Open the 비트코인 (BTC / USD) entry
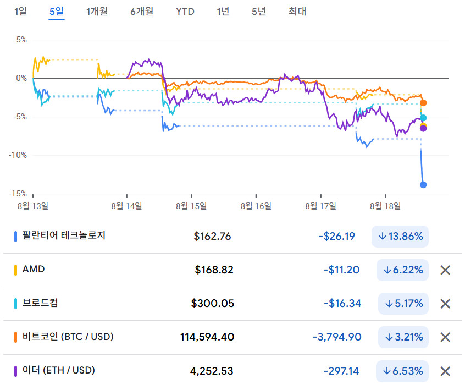The image size is (465, 384). click(68, 337)
